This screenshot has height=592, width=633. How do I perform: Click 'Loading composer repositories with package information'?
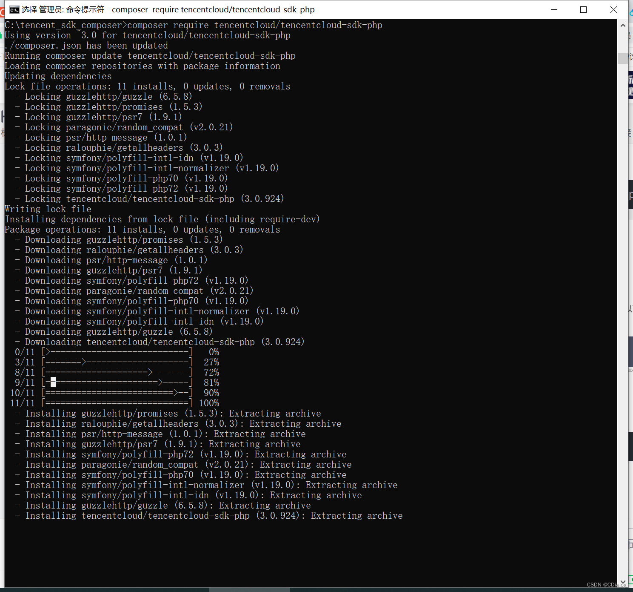click(143, 66)
